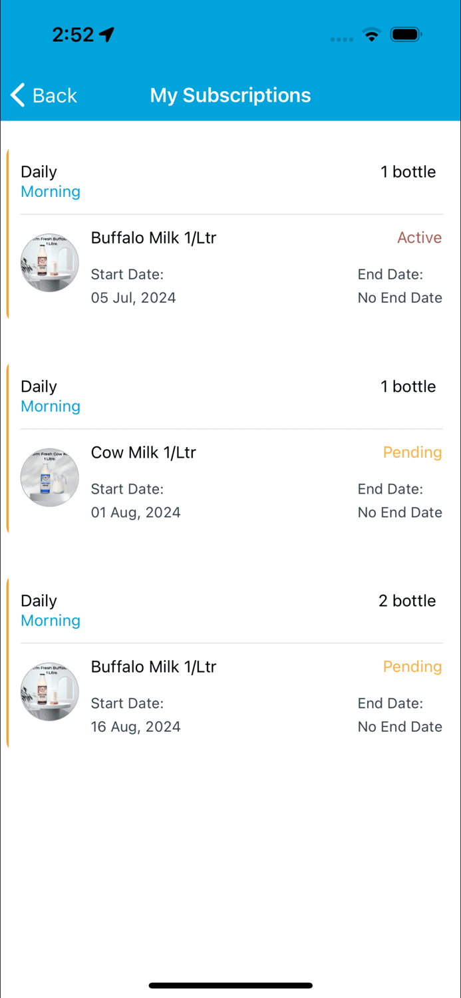Select the My Subscriptions title
461x998 pixels.
pos(230,95)
